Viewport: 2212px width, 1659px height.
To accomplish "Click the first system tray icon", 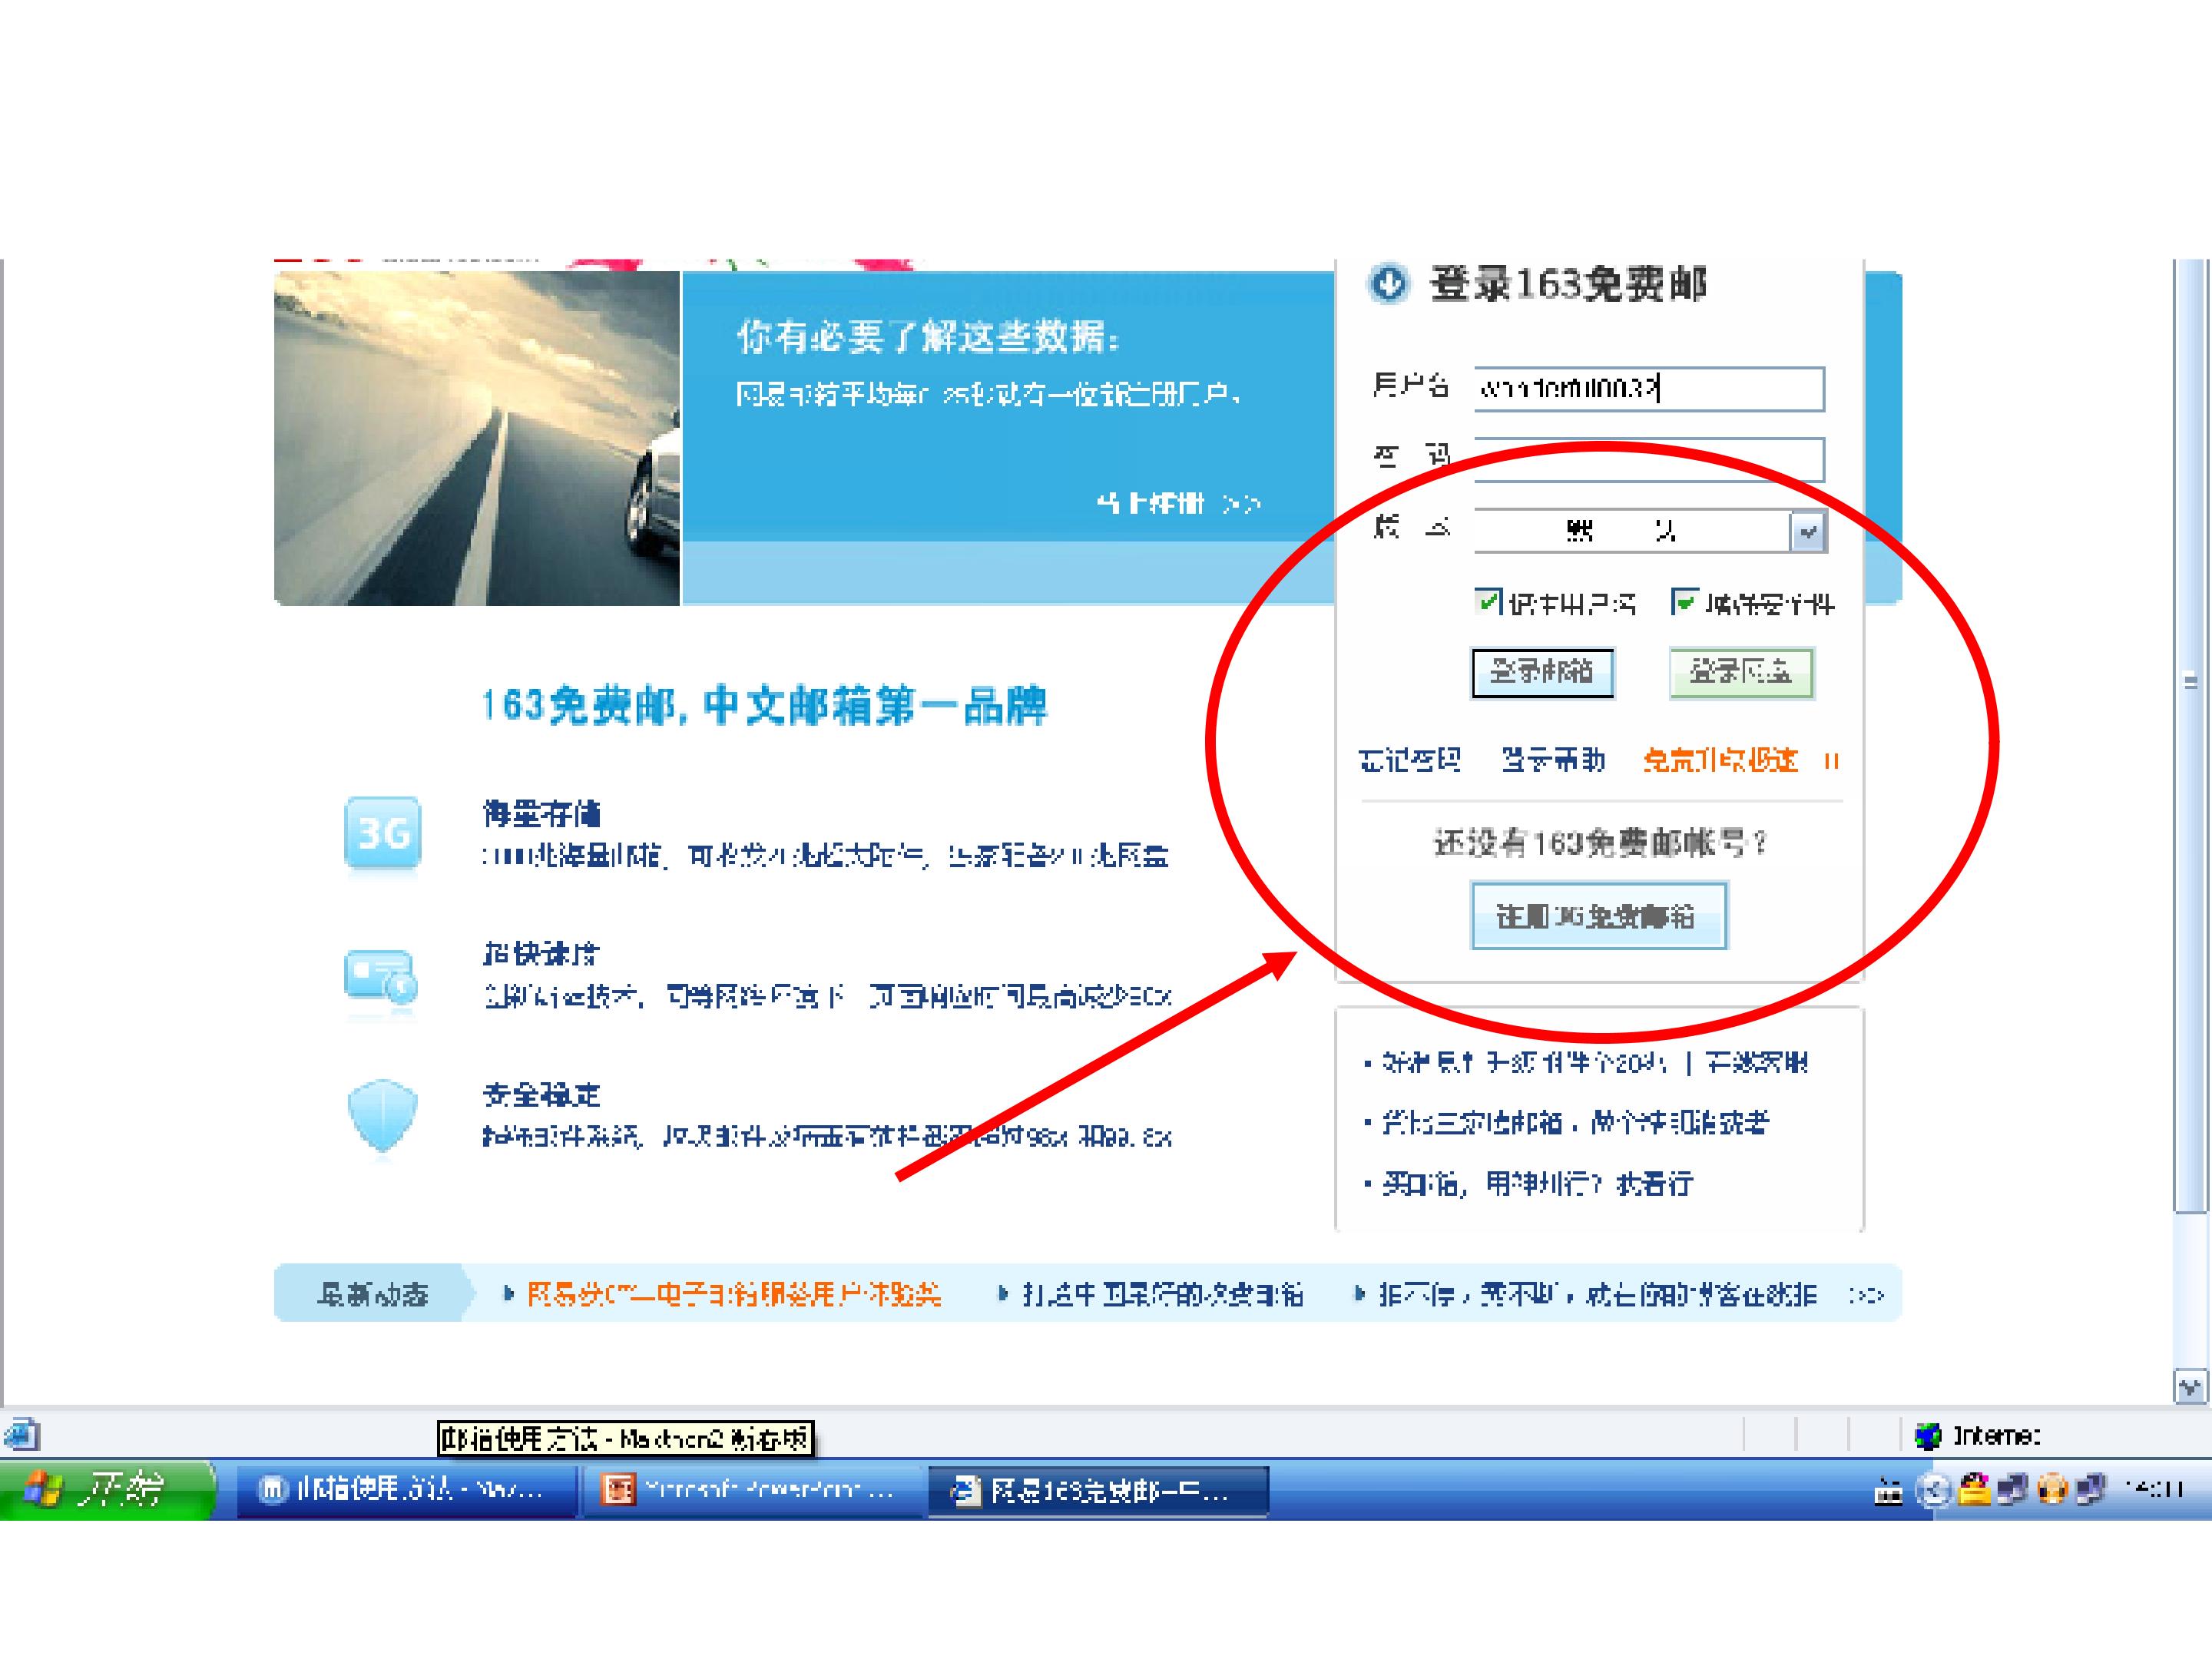I will pyautogui.click(x=1887, y=1491).
